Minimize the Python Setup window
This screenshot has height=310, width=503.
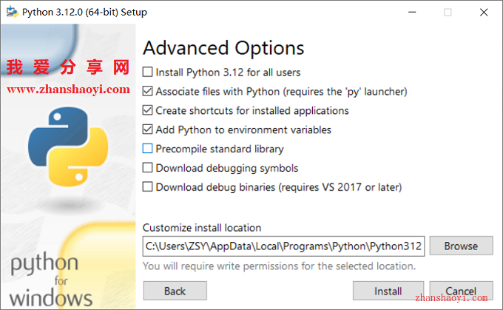point(412,12)
